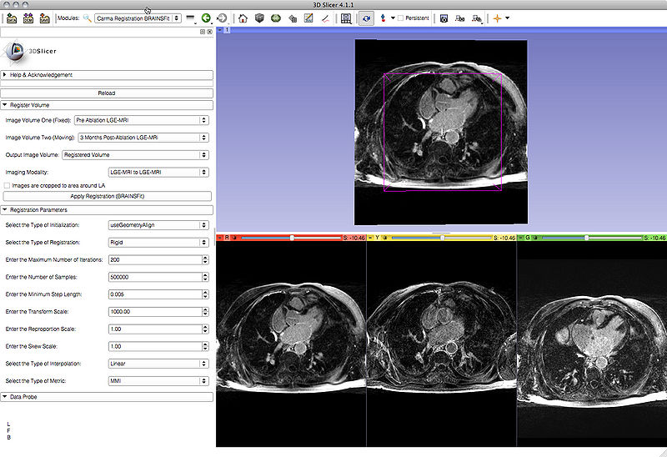Open the Type of Registration dropdown

(x=158, y=243)
